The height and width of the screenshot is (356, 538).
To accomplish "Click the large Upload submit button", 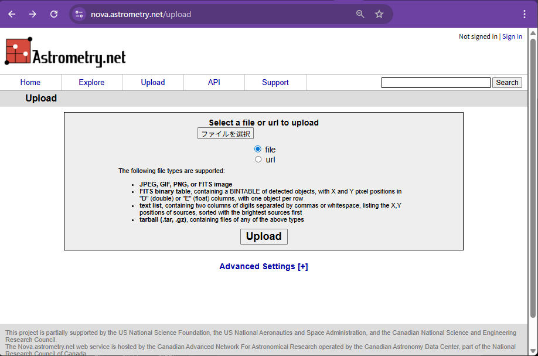I will click(264, 236).
